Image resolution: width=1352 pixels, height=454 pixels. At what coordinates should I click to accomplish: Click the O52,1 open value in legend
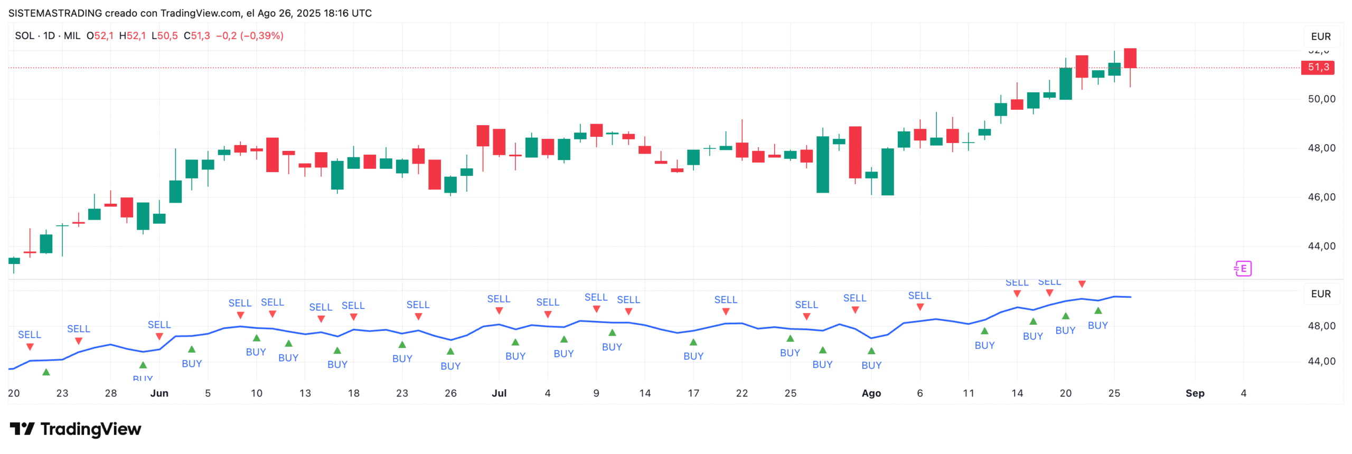pyautogui.click(x=100, y=36)
